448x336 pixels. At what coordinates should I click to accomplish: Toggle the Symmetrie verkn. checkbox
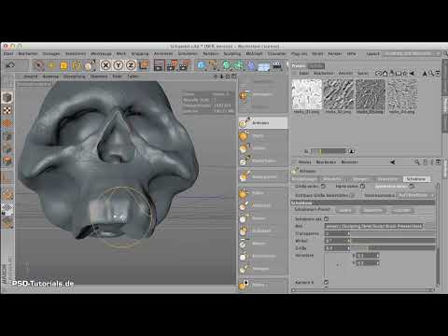pos(412,186)
